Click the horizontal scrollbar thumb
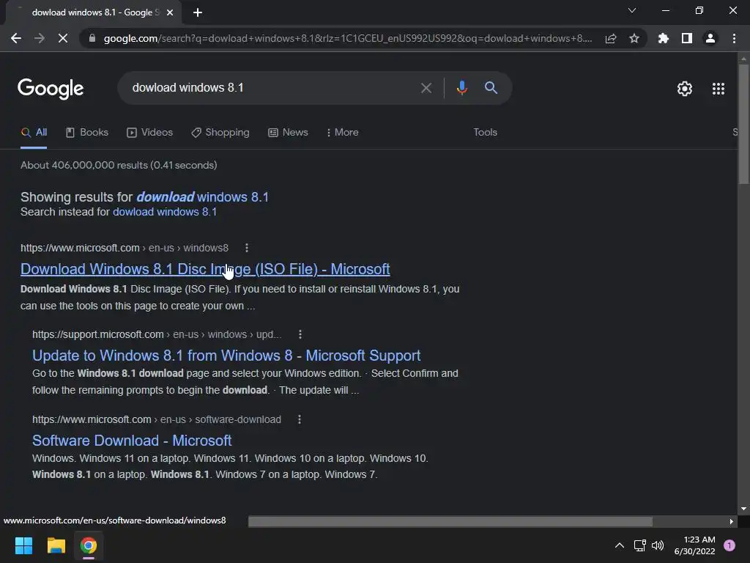This screenshot has width=750, height=563. 450,521
